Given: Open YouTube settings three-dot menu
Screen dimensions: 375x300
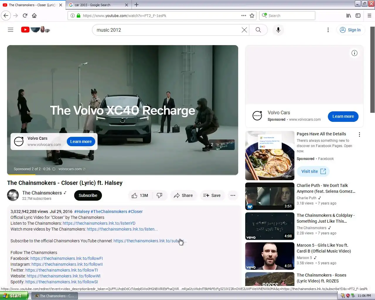Looking at the screenshot, I should tap(328, 30).
